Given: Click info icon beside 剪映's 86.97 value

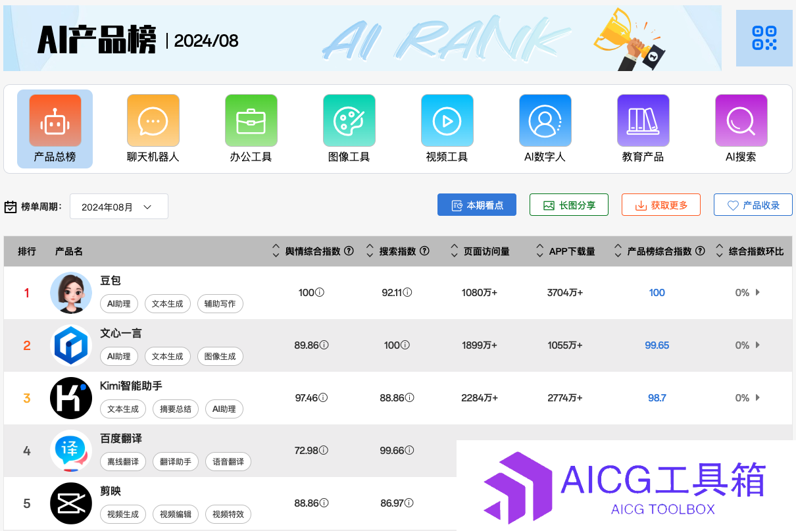Looking at the screenshot, I should coord(409,503).
